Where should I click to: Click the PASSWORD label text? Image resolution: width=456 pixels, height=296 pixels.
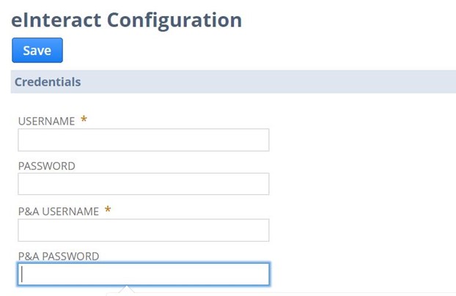pyautogui.click(x=47, y=166)
